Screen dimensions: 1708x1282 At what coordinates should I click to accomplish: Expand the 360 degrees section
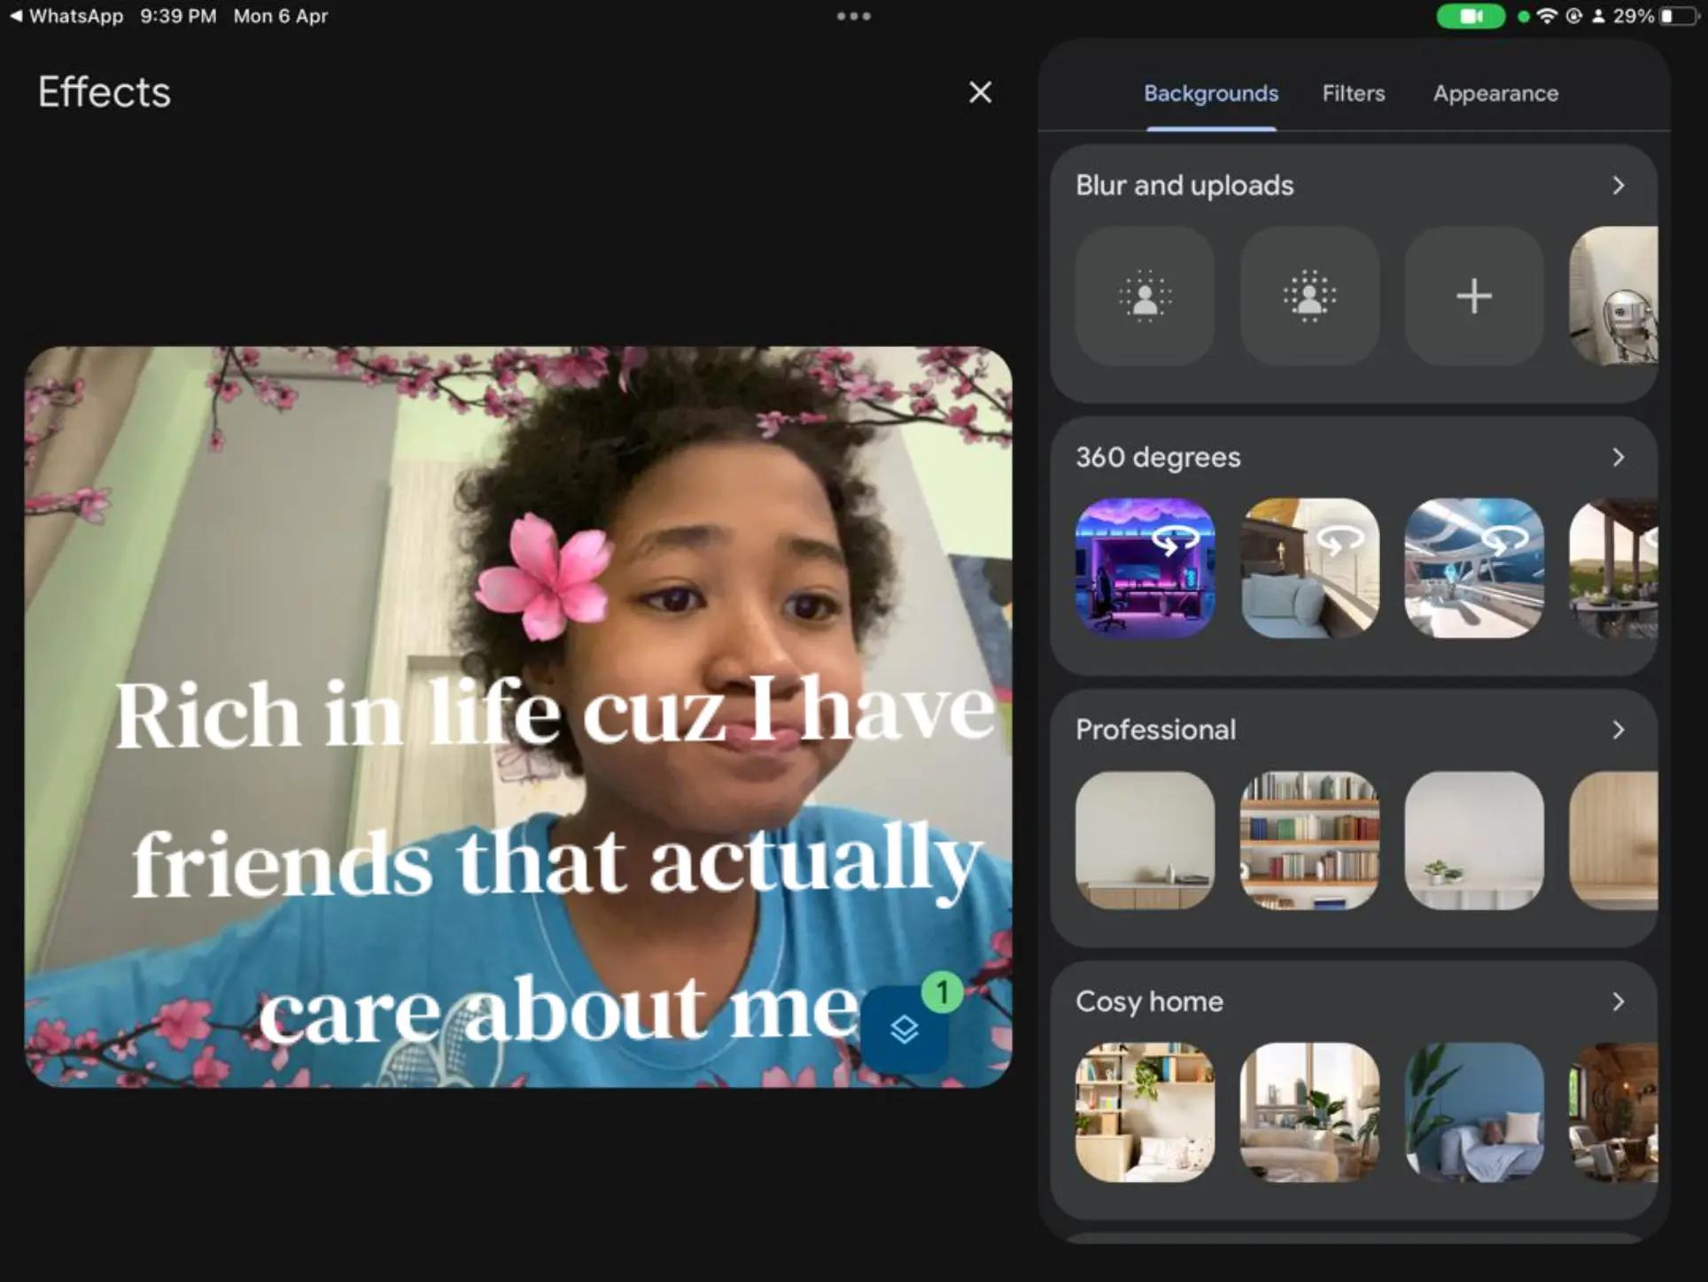point(1618,457)
